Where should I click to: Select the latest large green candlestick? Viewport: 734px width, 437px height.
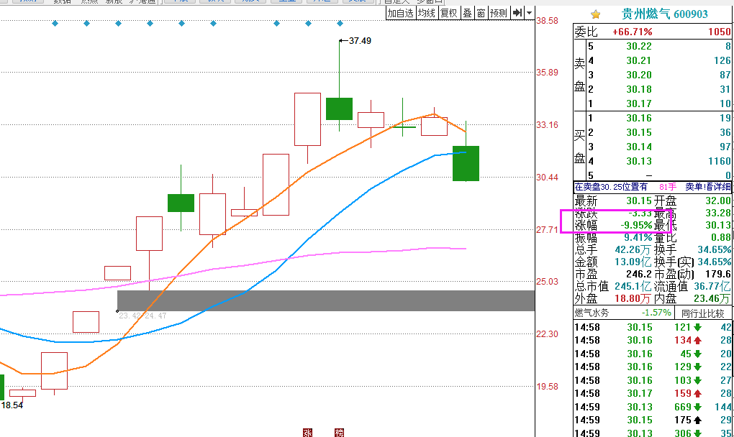coord(466,163)
